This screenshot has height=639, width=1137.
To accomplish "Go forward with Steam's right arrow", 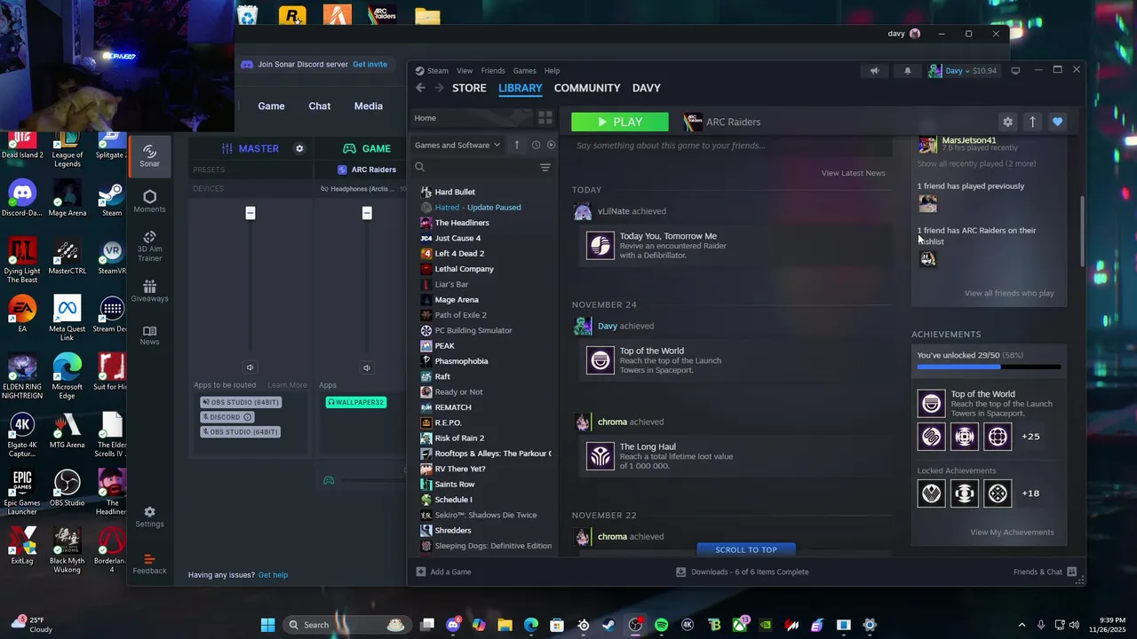I will pyautogui.click(x=439, y=88).
